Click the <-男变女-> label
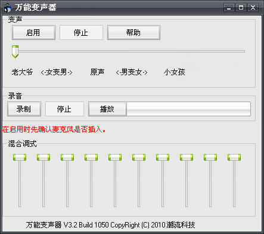This screenshot has width=264, height=234. pos(132,72)
